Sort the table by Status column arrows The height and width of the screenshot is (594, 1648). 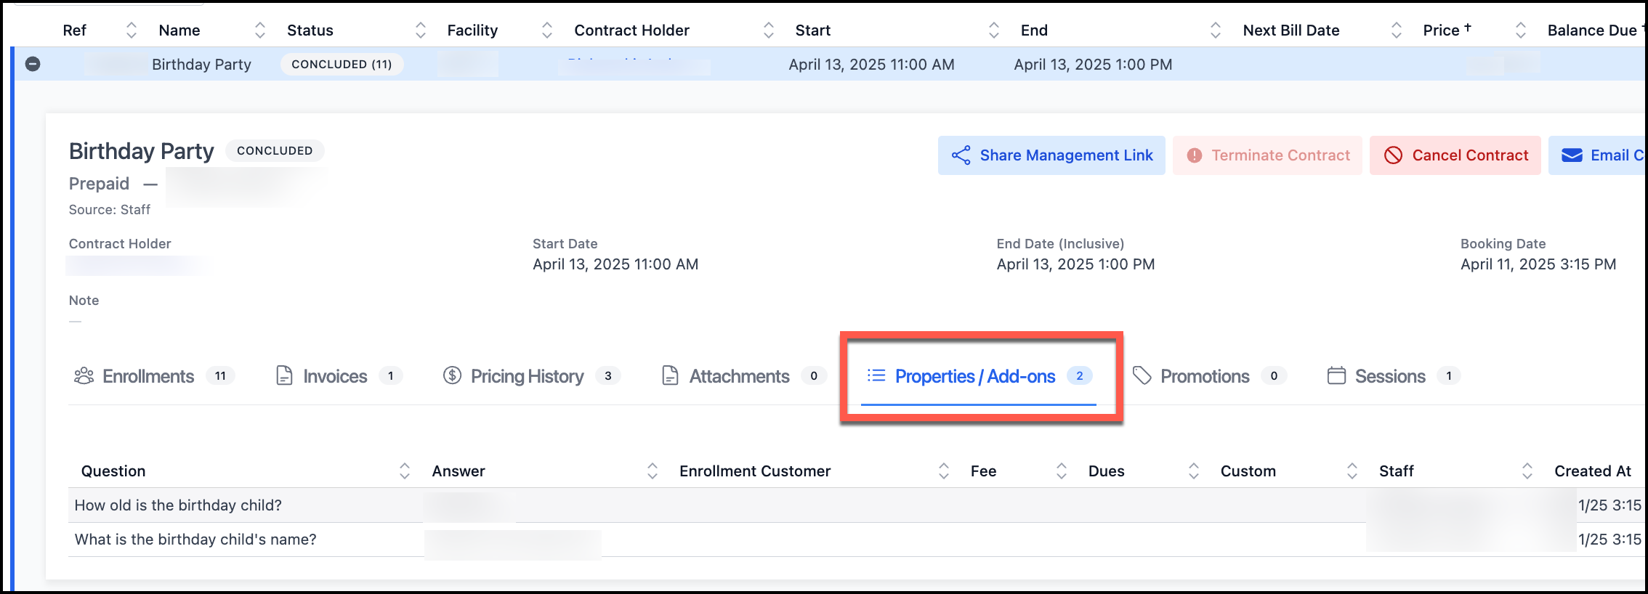[421, 30]
